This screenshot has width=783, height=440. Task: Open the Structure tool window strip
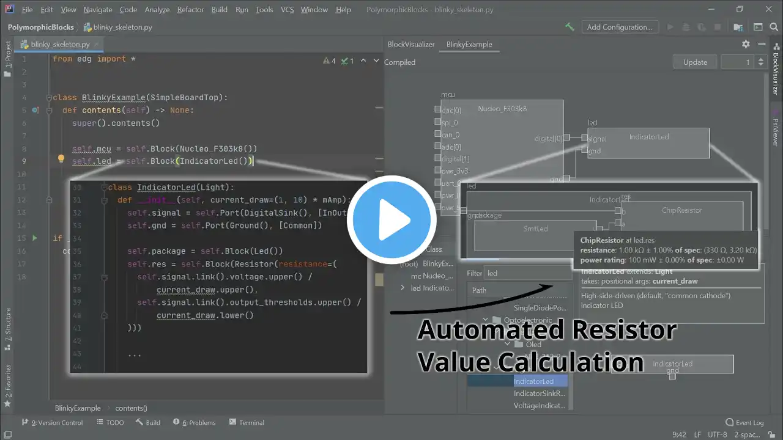(x=8, y=330)
